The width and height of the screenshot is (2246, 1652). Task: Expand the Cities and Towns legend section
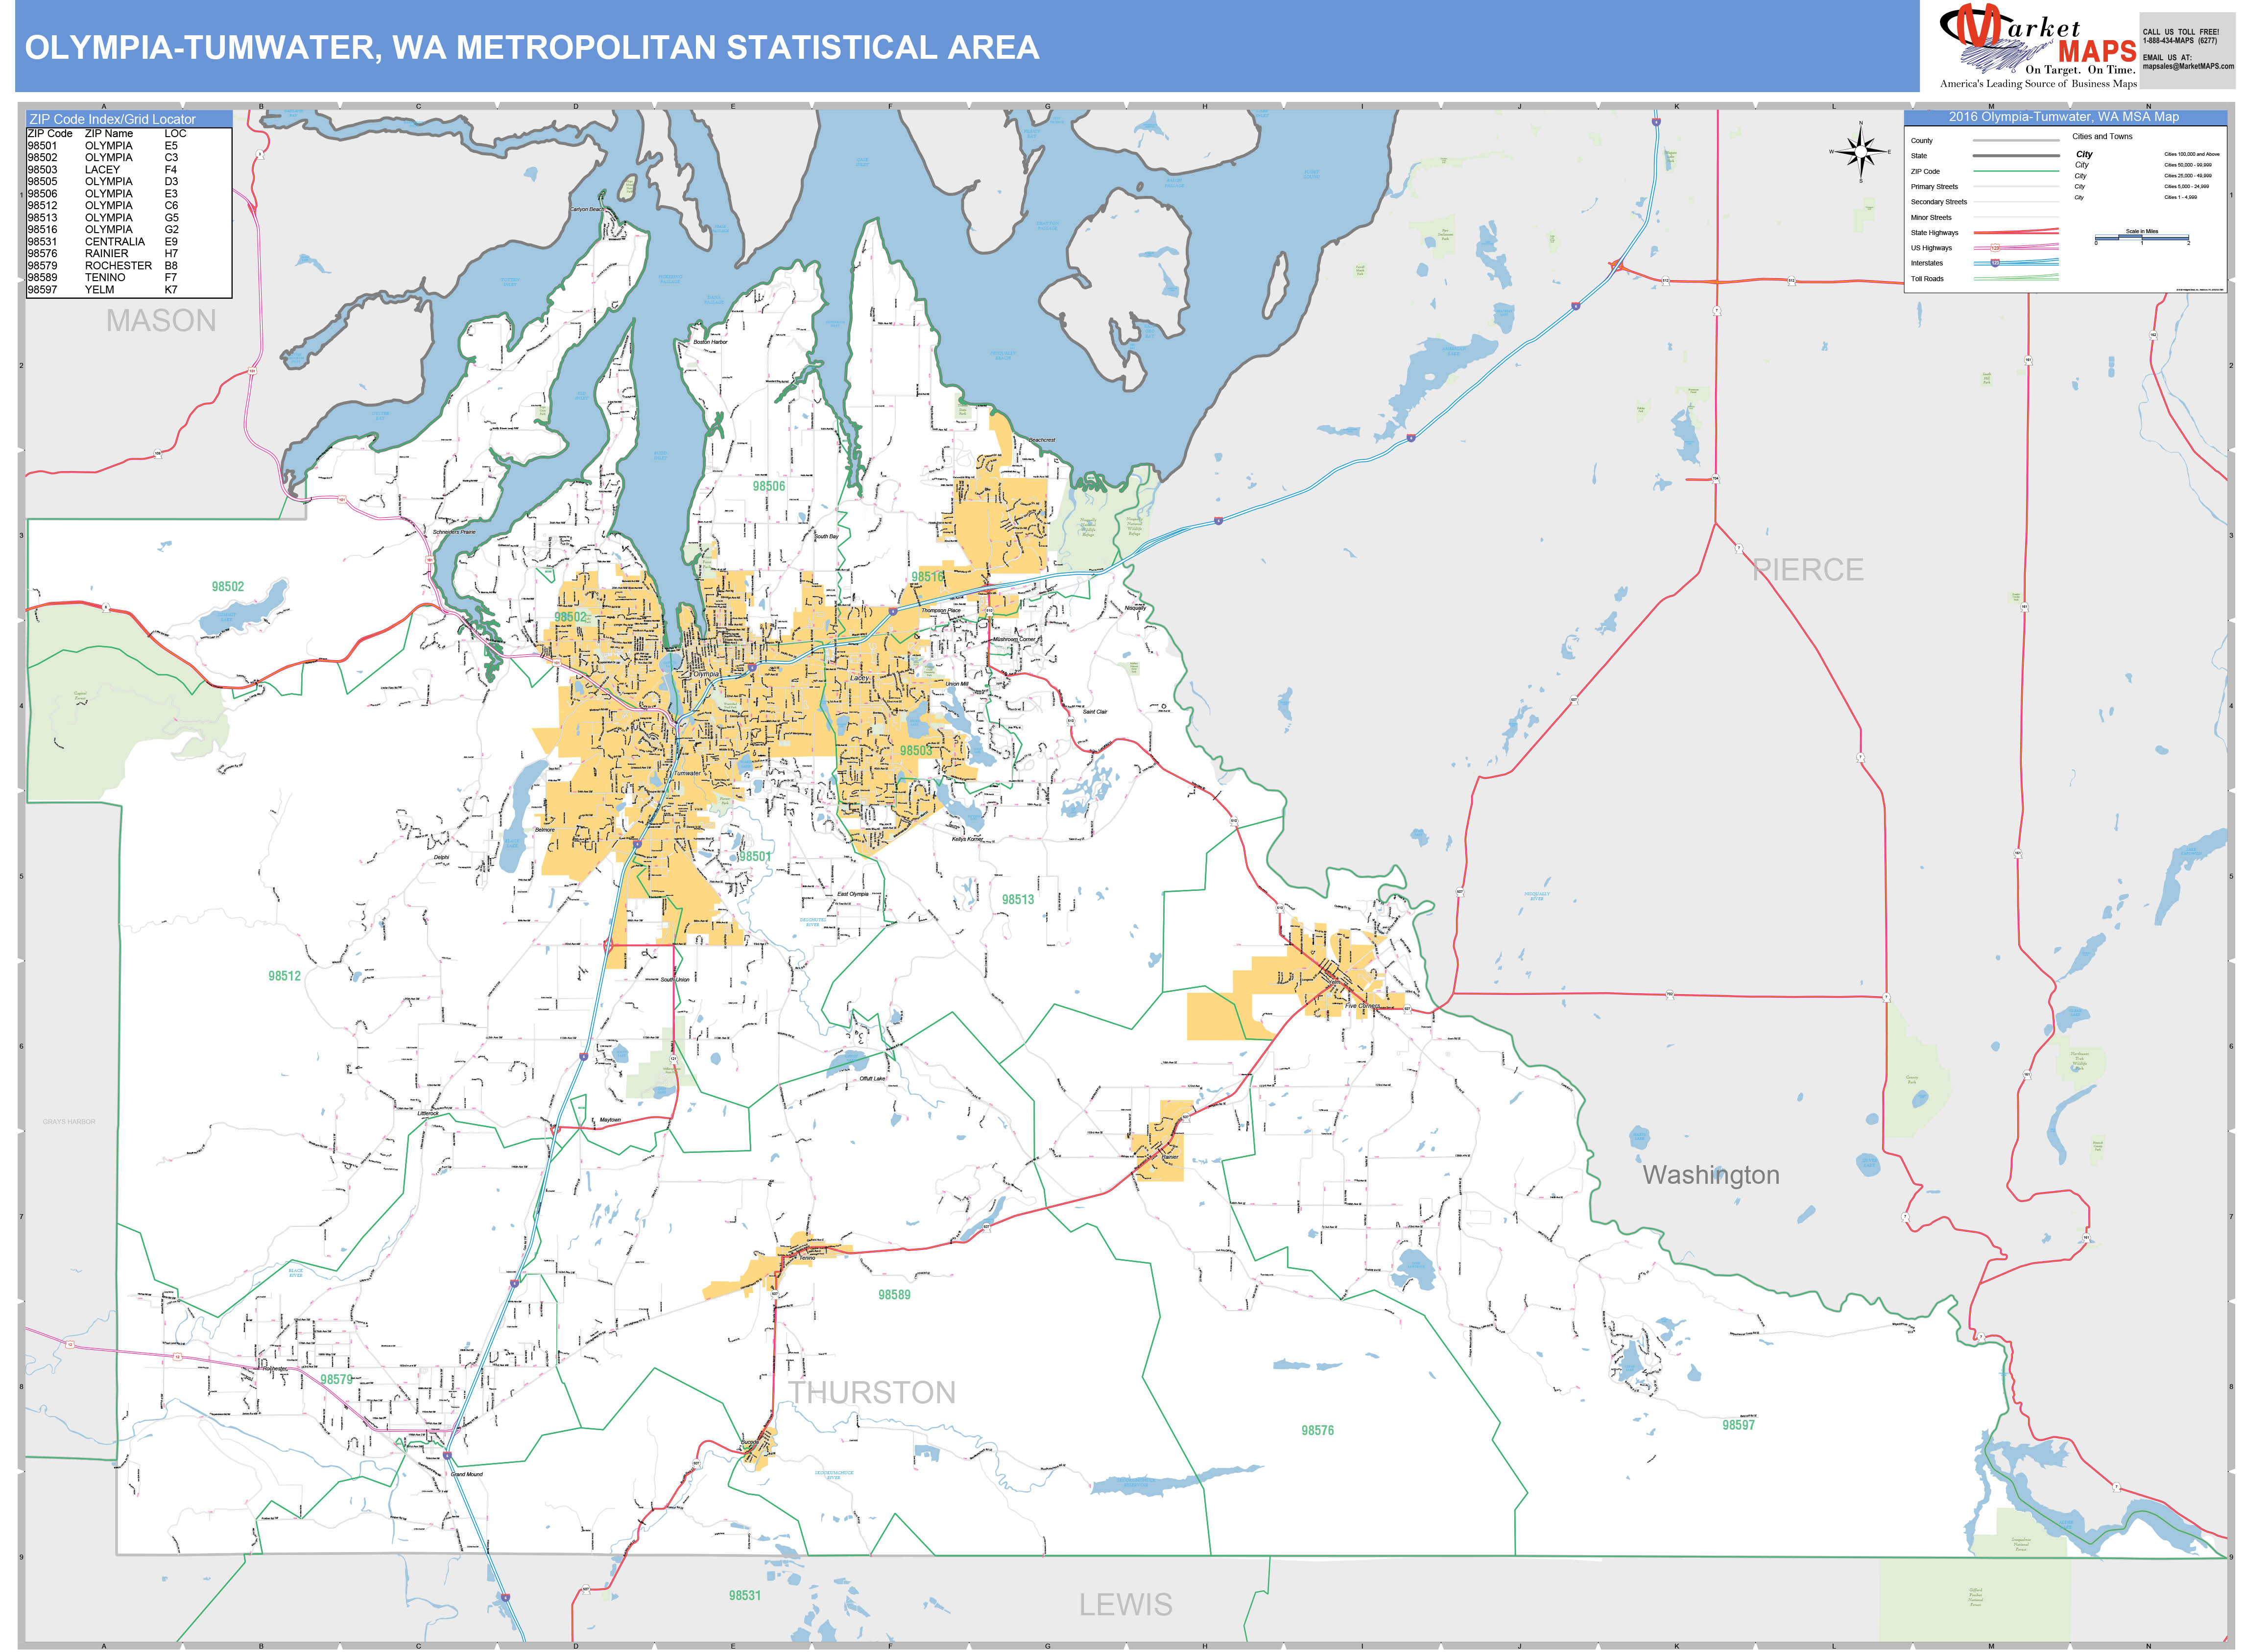(x=2103, y=136)
